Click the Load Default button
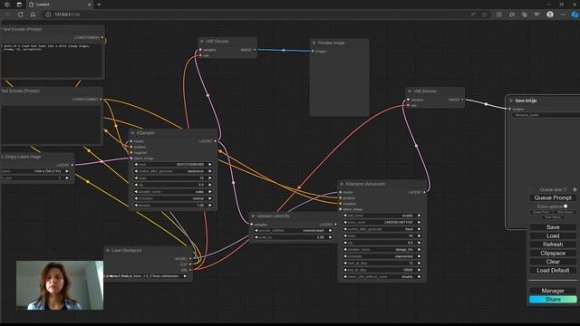The width and height of the screenshot is (580, 326). tap(553, 271)
